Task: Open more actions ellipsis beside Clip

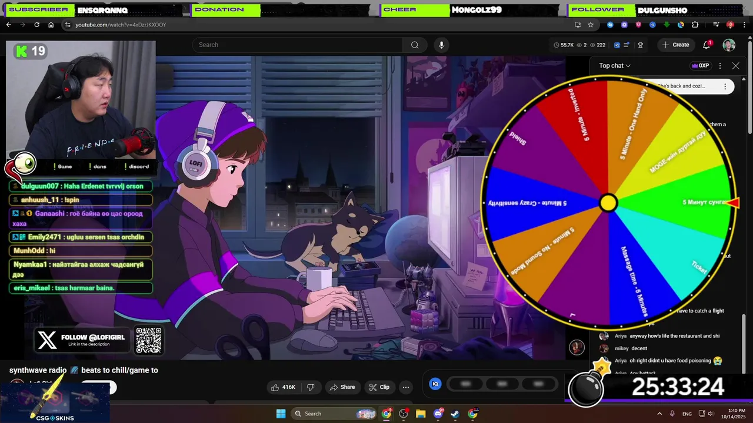Action: pyautogui.click(x=406, y=387)
